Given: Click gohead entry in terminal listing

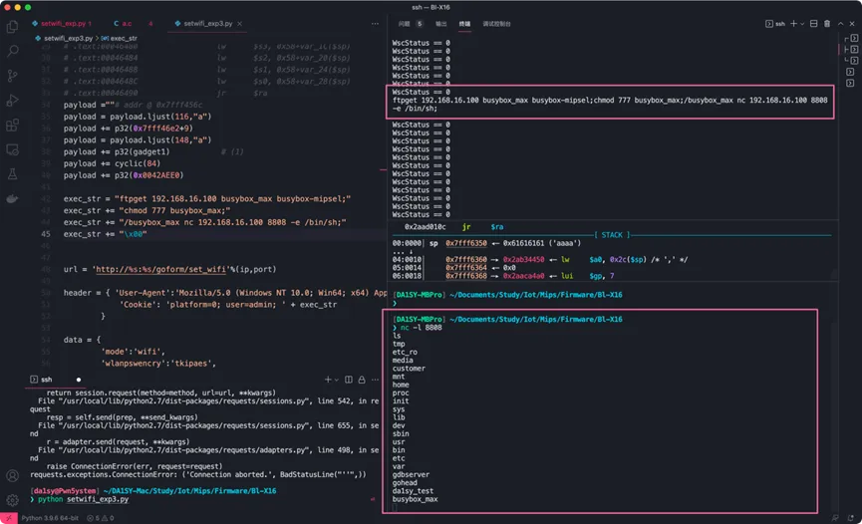Looking at the screenshot, I should coord(405,483).
